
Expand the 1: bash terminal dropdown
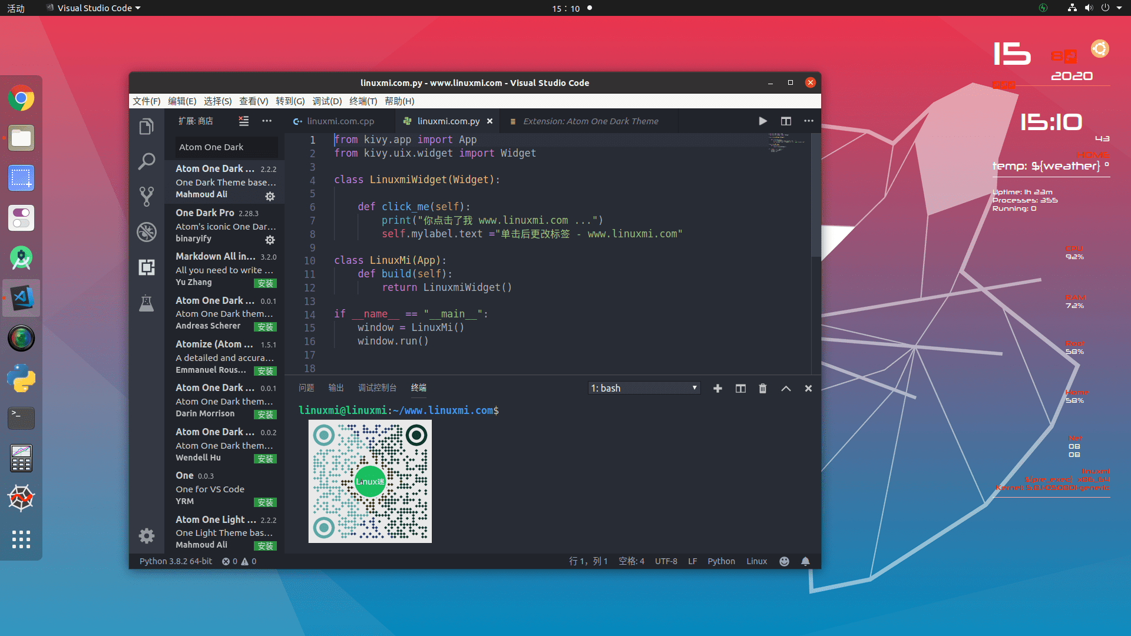(644, 388)
